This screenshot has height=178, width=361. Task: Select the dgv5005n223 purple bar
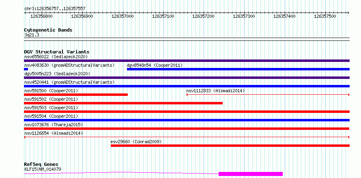click(x=187, y=78)
